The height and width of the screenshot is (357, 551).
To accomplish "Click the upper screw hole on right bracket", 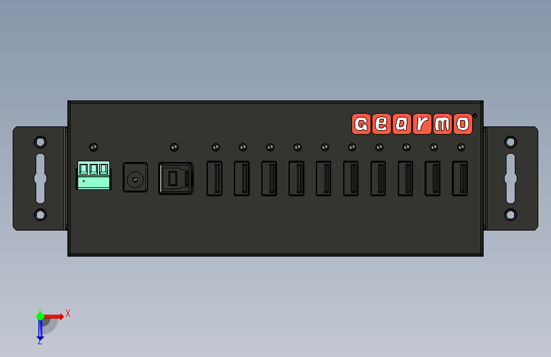I will pyautogui.click(x=510, y=142).
